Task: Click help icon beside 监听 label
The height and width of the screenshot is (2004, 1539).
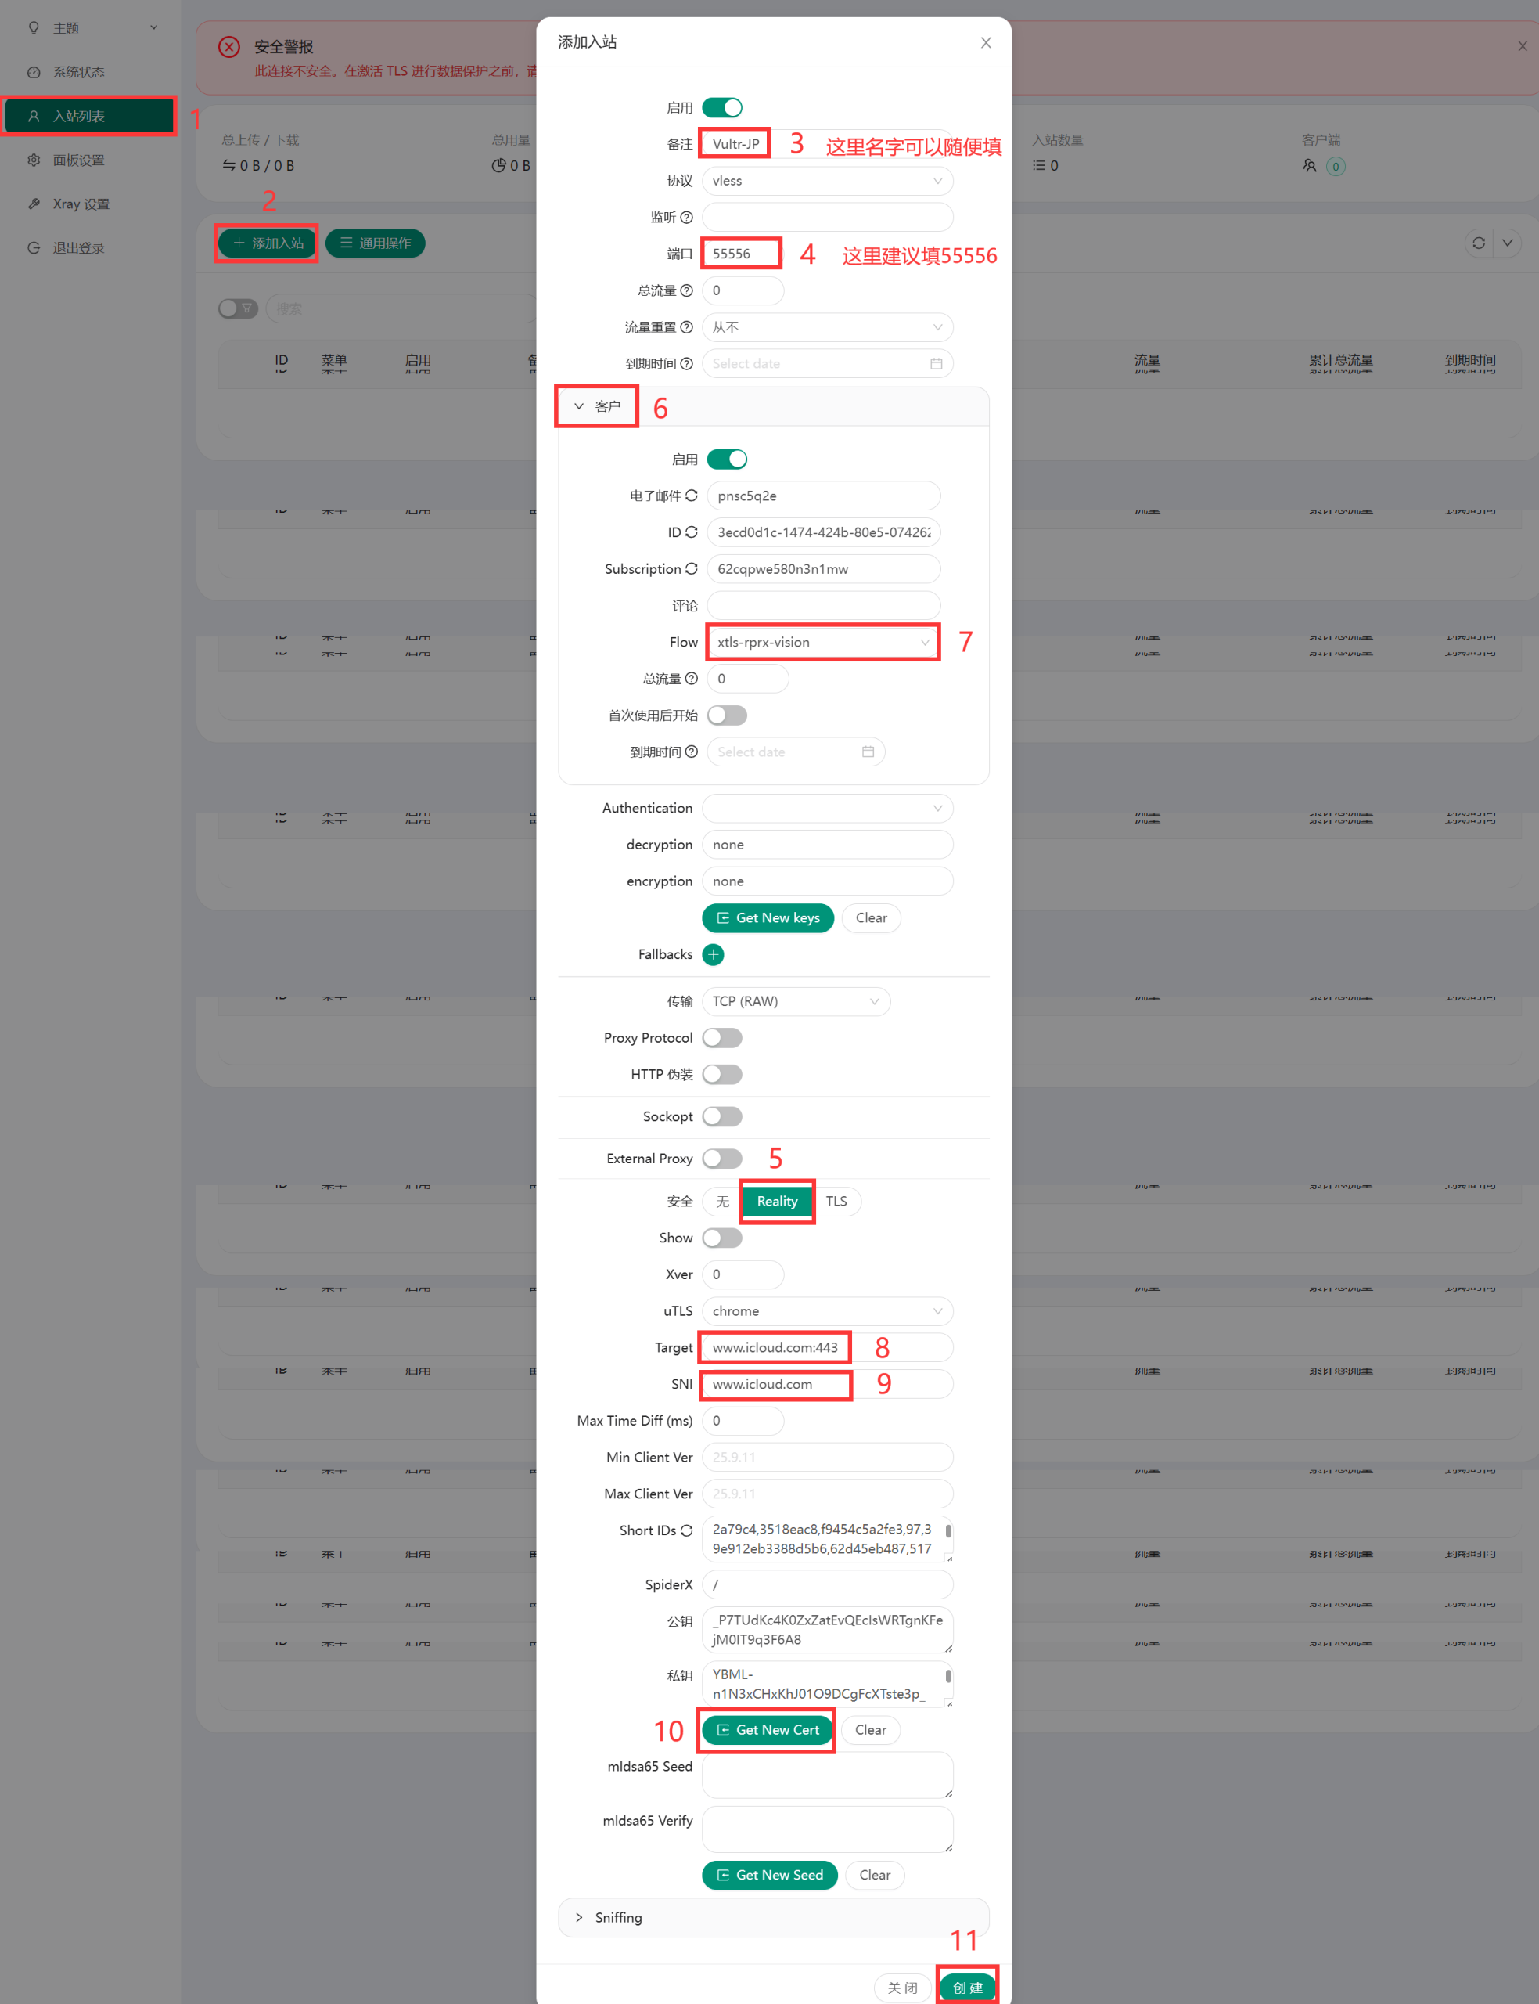Action: pos(686,217)
